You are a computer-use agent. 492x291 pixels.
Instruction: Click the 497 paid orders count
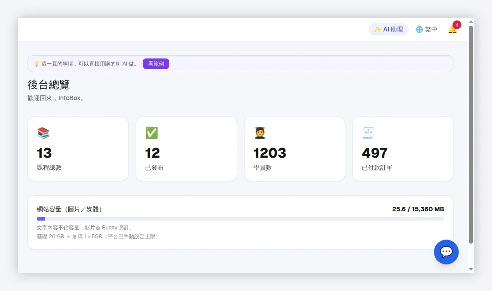coord(375,153)
